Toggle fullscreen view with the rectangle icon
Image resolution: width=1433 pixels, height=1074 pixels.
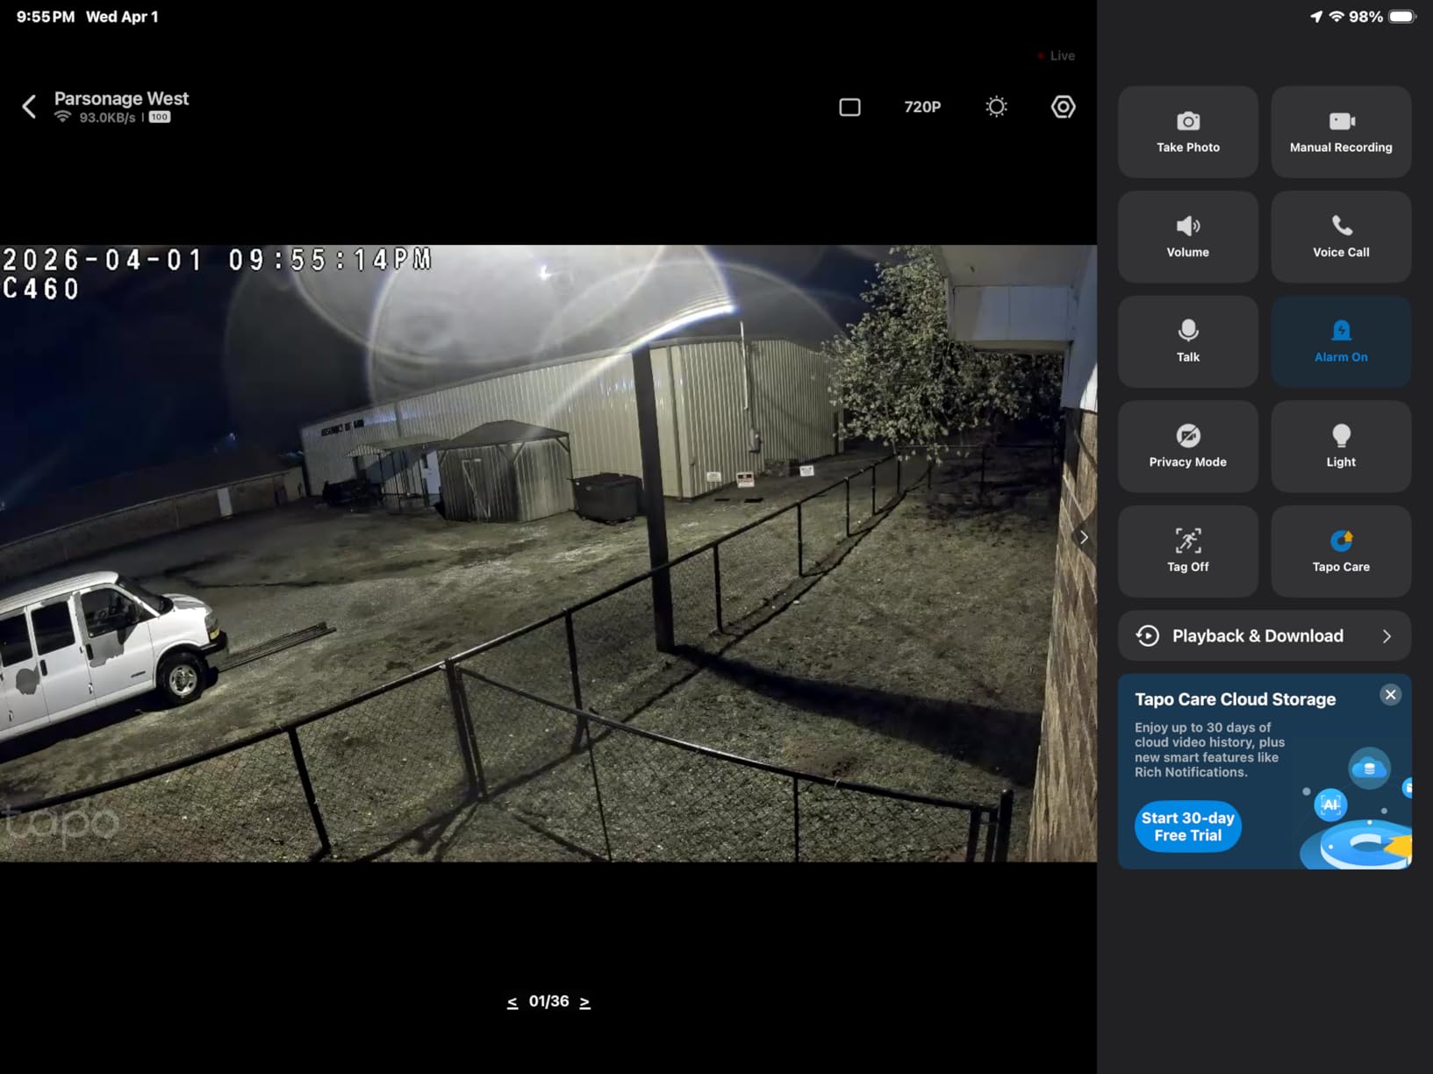[x=849, y=107]
